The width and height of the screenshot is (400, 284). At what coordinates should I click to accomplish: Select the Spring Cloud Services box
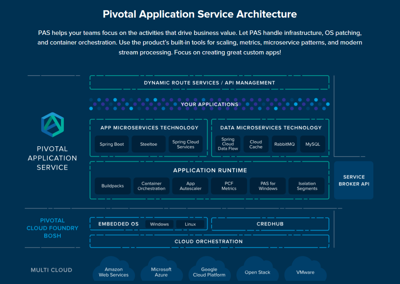pos(186,144)
